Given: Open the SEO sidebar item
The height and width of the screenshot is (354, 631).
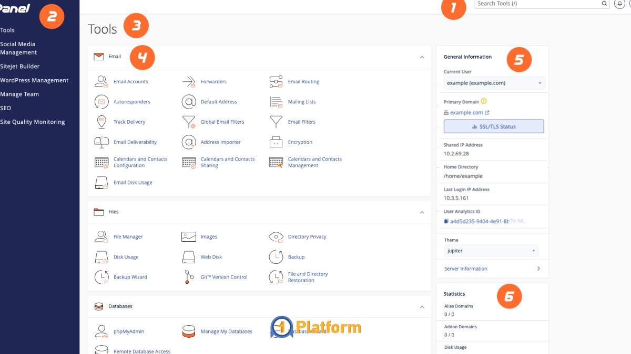Looking at the screenshot, I should click(5, 108).
